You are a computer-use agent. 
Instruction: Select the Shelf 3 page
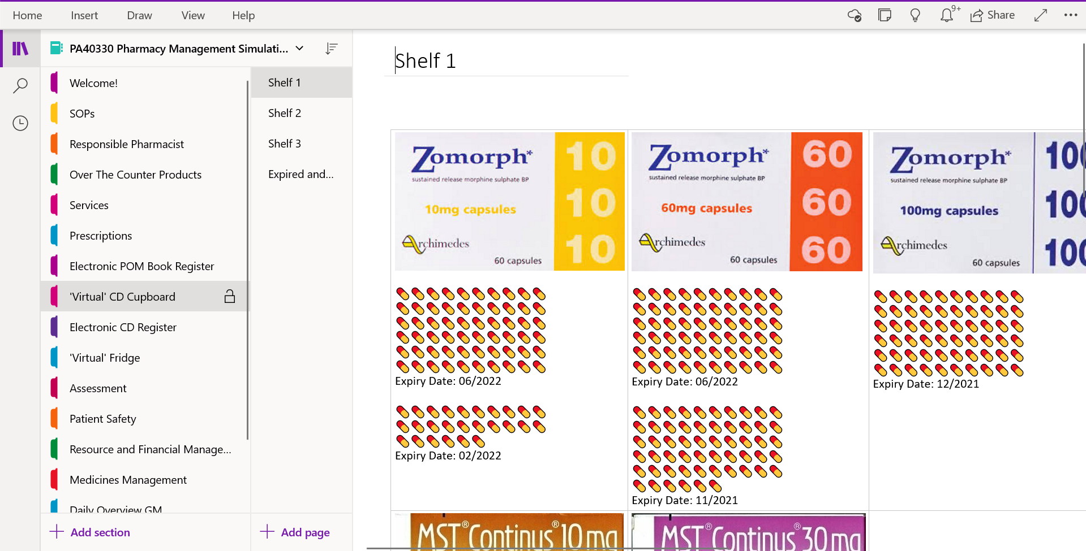302,144
